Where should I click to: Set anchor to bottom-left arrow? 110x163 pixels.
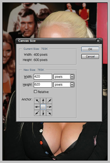pyautogui.click(x=37, y=113)
